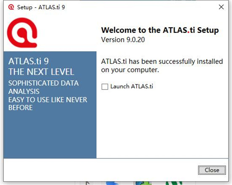Click the "EASY TO USE LIKE NEVER BEFORE" text
This screenshot has width=232, height=185.
[48, 104]
